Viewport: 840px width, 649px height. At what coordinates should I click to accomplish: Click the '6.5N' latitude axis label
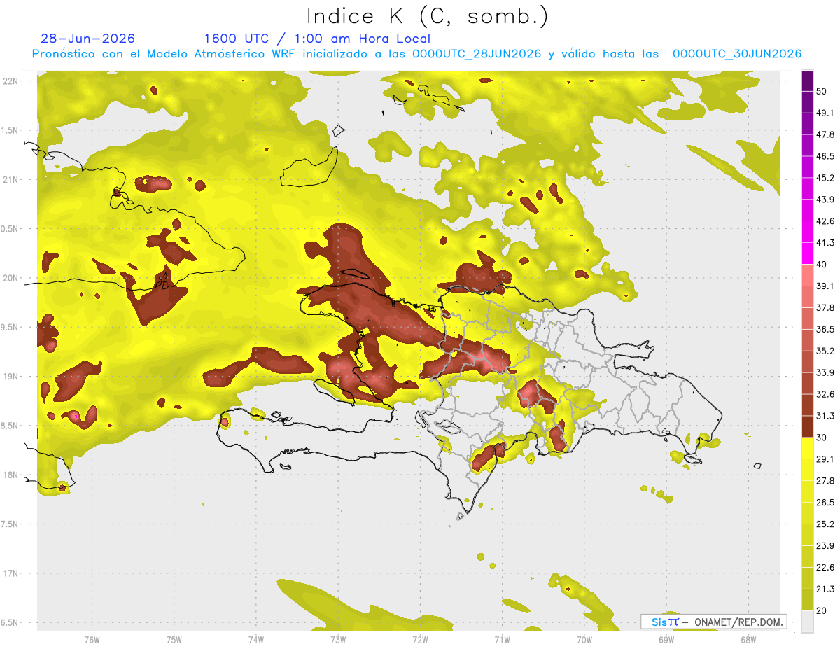(10, 622)
